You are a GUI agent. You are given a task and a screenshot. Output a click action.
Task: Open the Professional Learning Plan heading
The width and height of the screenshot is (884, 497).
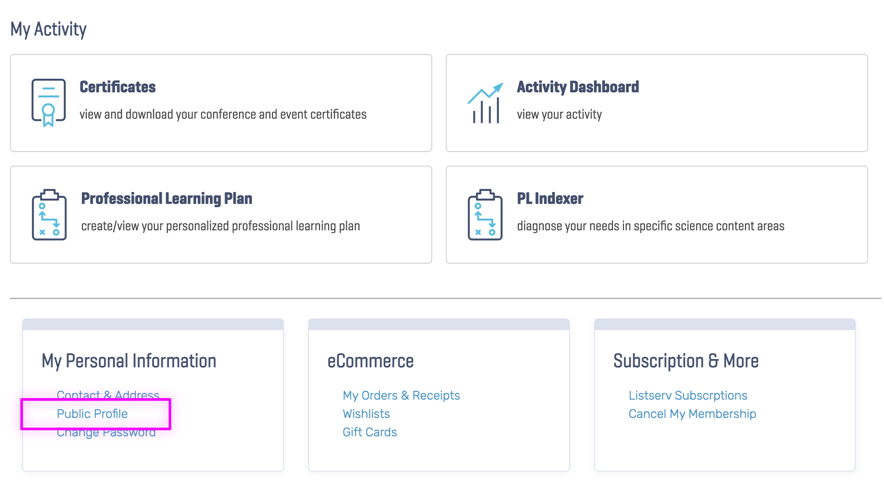(167, 199)
